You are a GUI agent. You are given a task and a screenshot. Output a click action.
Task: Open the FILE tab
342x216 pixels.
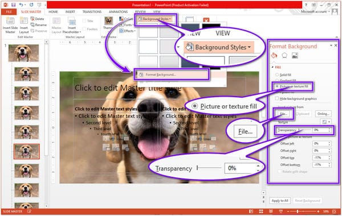9,12
